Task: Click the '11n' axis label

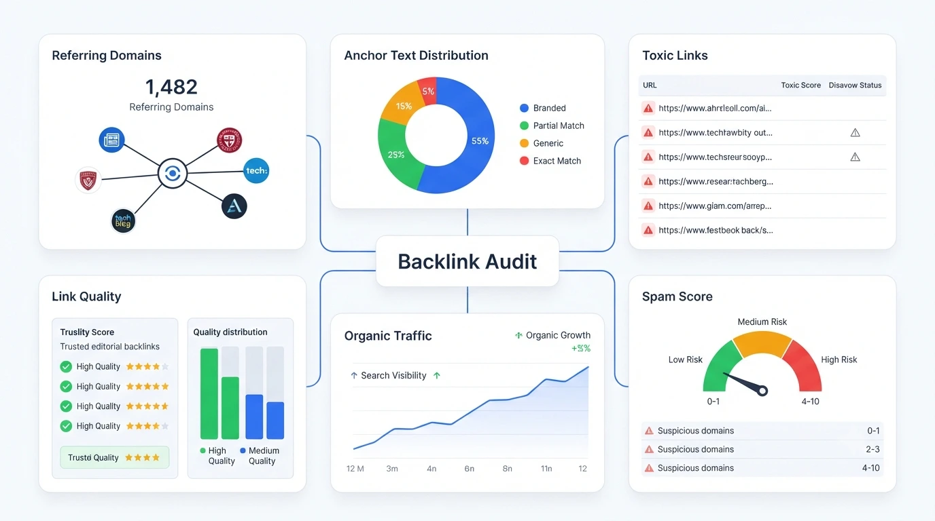Action: (x=546, y=469)
